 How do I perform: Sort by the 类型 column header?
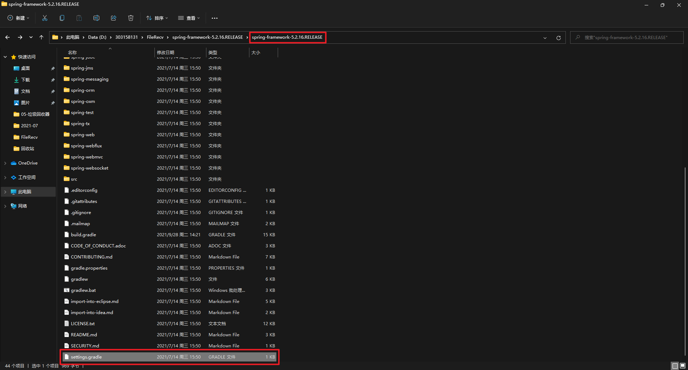[213, 52]
